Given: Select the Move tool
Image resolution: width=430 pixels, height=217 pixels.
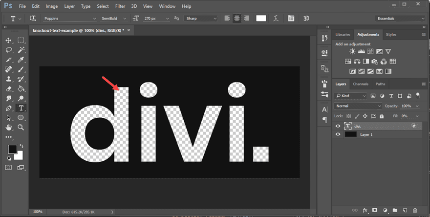Looking at the screenshot, I should 9,40.
